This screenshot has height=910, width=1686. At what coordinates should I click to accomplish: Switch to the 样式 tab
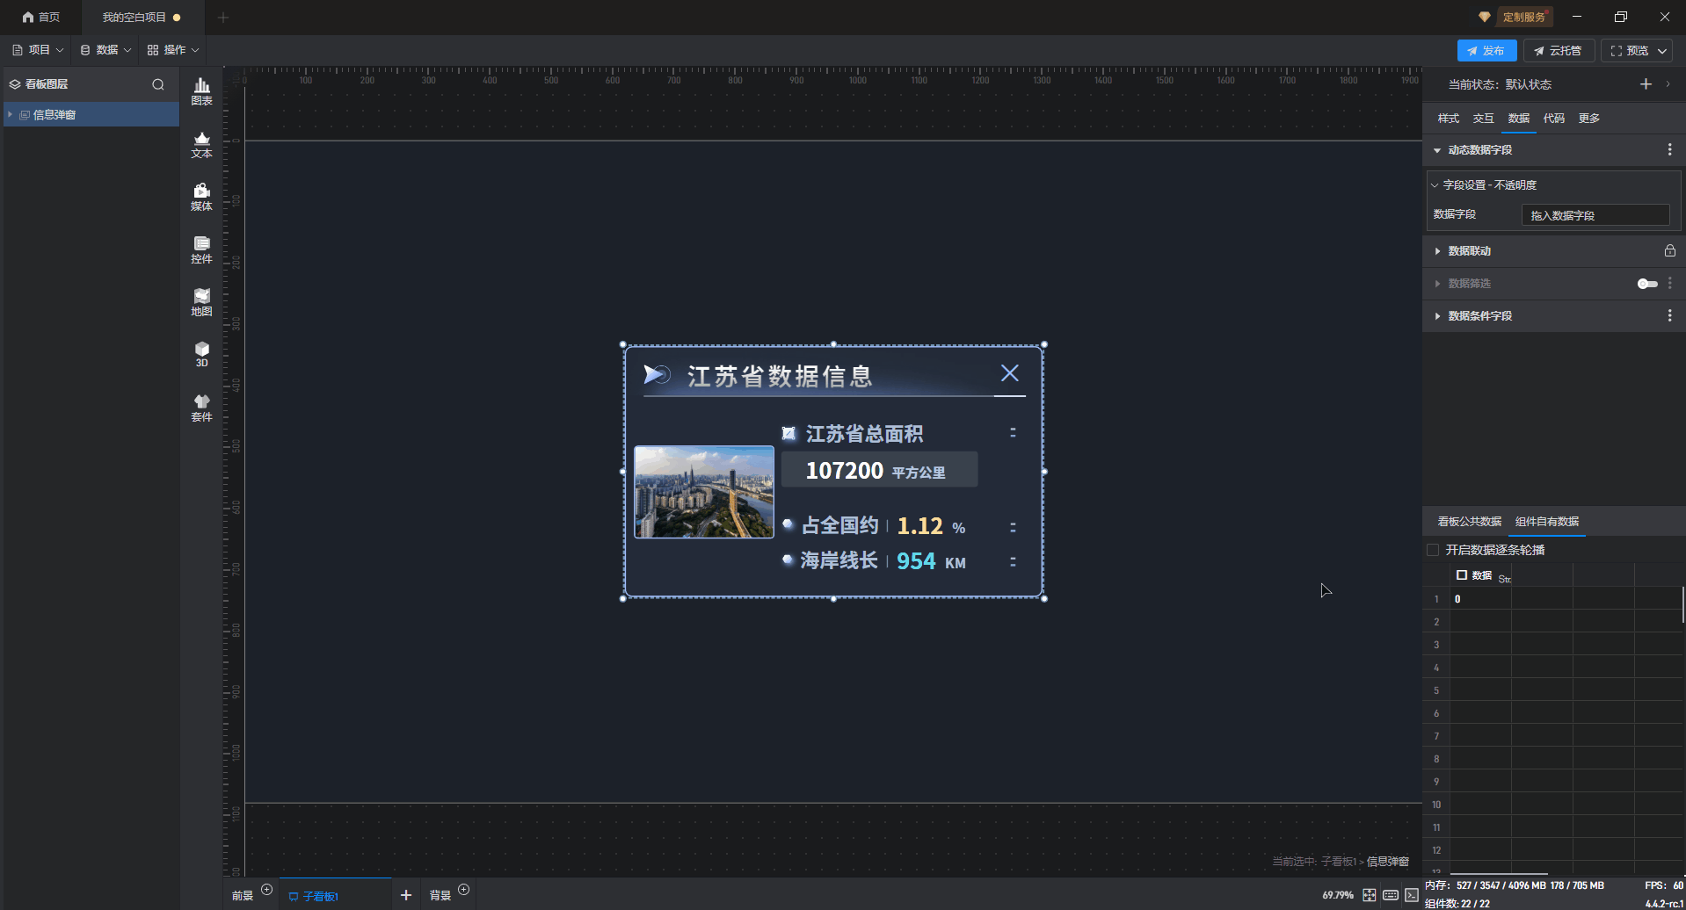[1448, 119]
